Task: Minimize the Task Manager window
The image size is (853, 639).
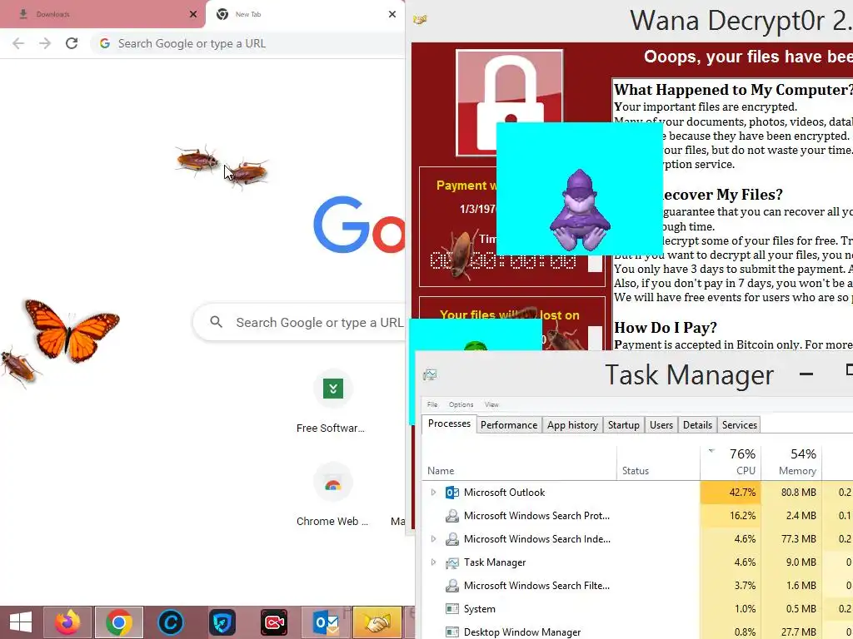Action: [x=806, y=374]
